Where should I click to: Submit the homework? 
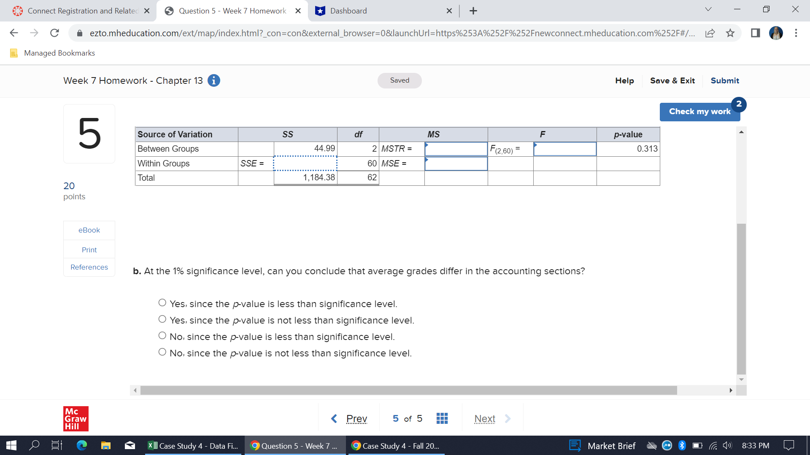pos(725,80)
